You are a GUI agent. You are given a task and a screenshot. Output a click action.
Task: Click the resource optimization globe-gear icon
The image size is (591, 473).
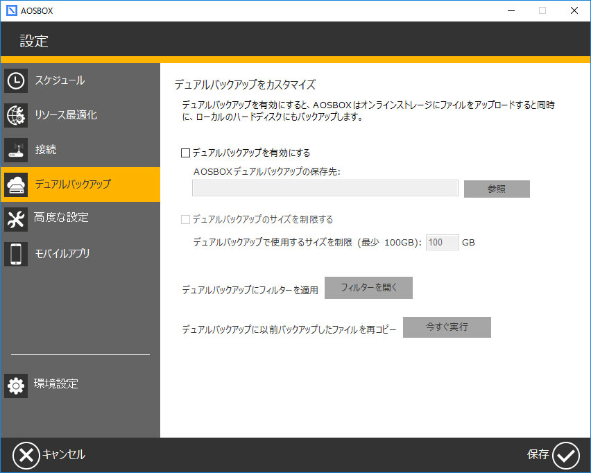pos(16,115)
